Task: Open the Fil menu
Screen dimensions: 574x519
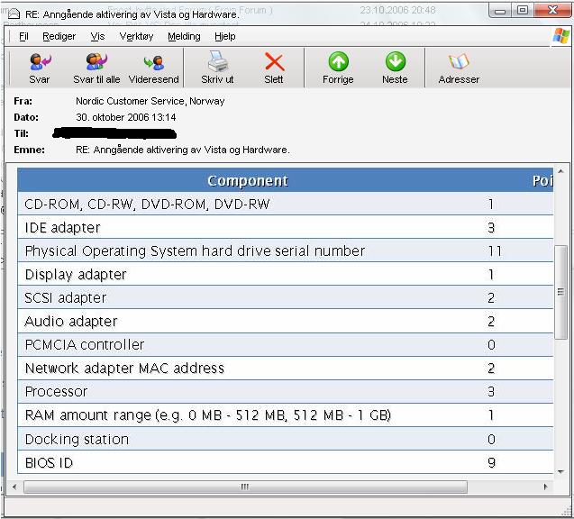Action: pos(23,36)
